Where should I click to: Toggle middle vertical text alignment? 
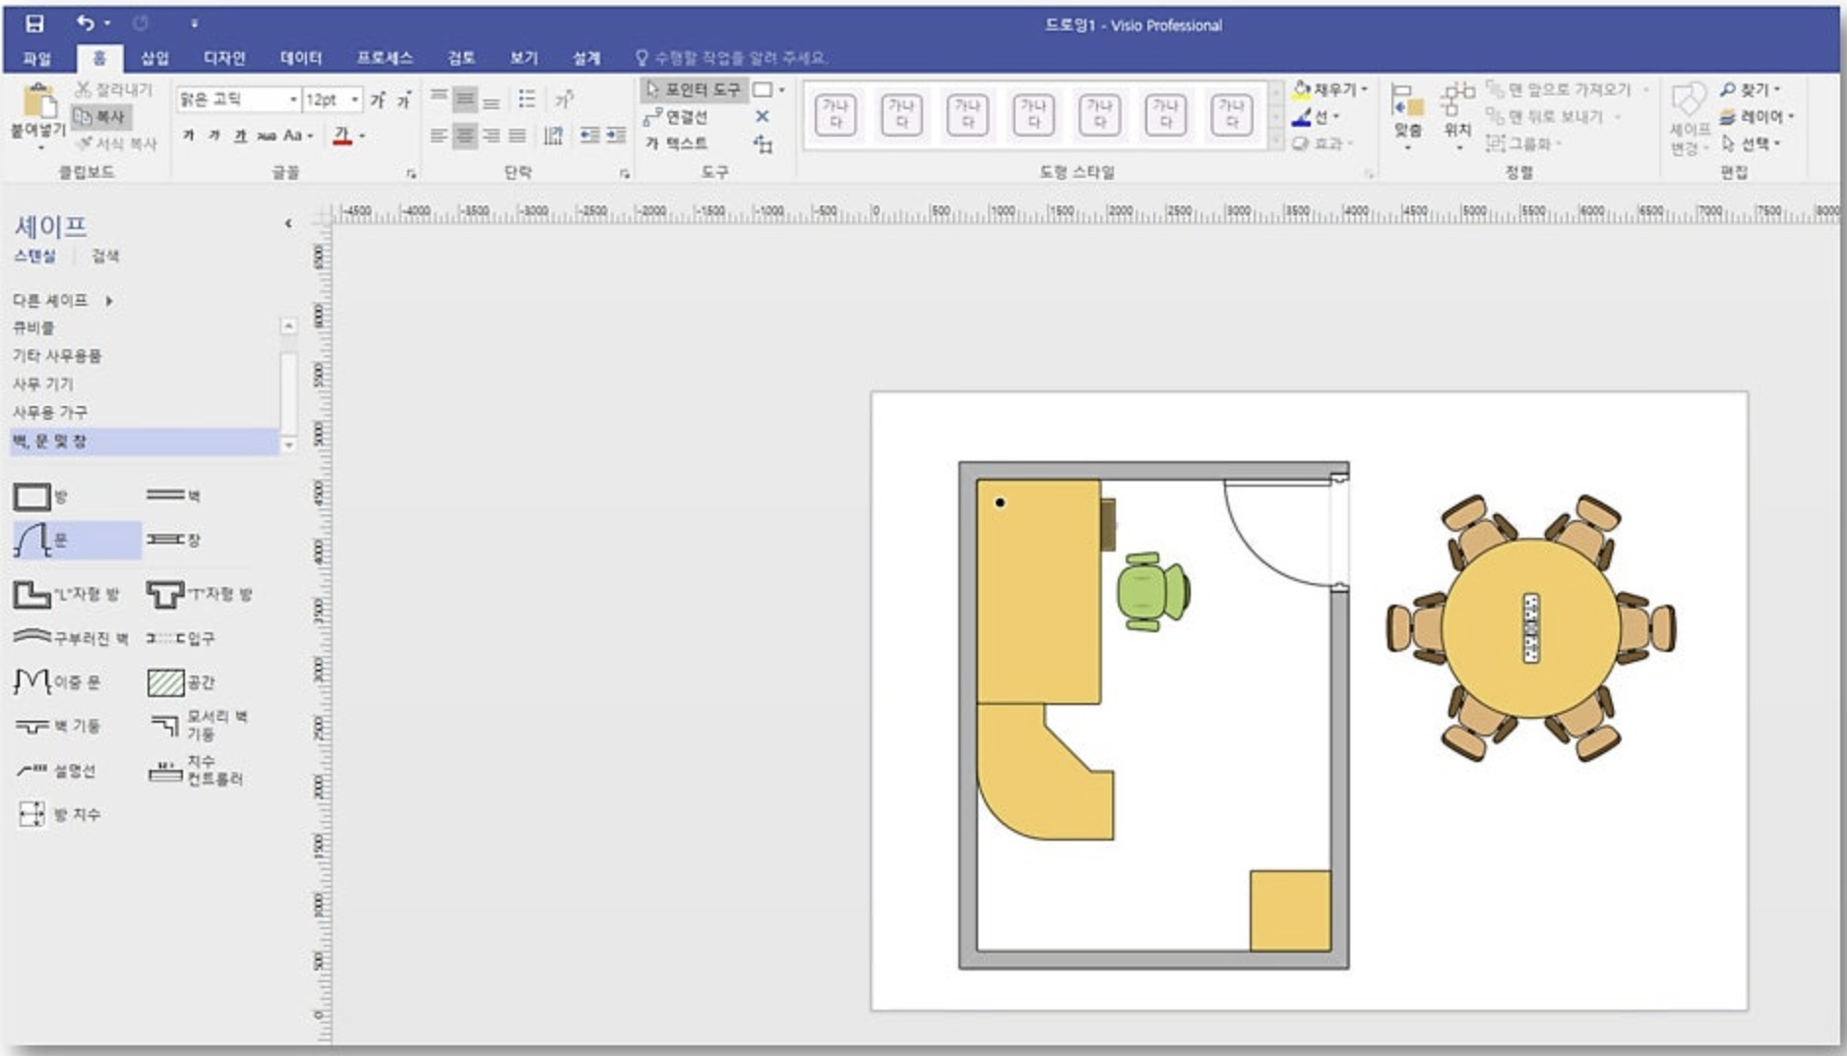(464, 98)
